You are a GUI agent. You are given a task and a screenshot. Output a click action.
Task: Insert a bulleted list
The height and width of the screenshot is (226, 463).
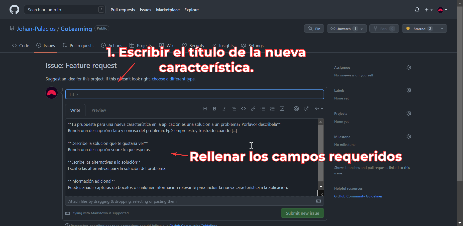click(263, 109)
